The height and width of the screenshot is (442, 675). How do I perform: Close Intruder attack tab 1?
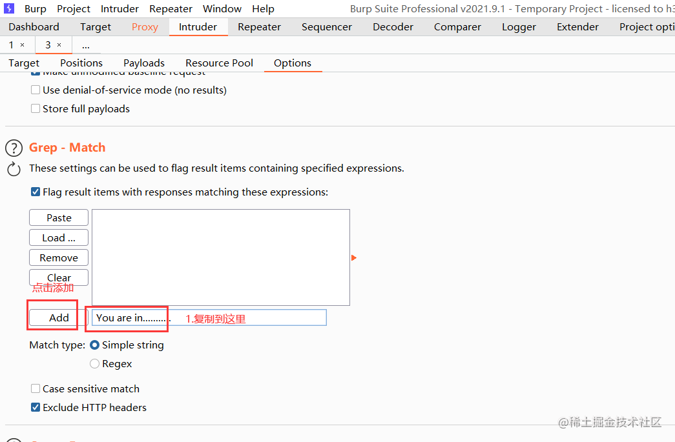(23, 45)
